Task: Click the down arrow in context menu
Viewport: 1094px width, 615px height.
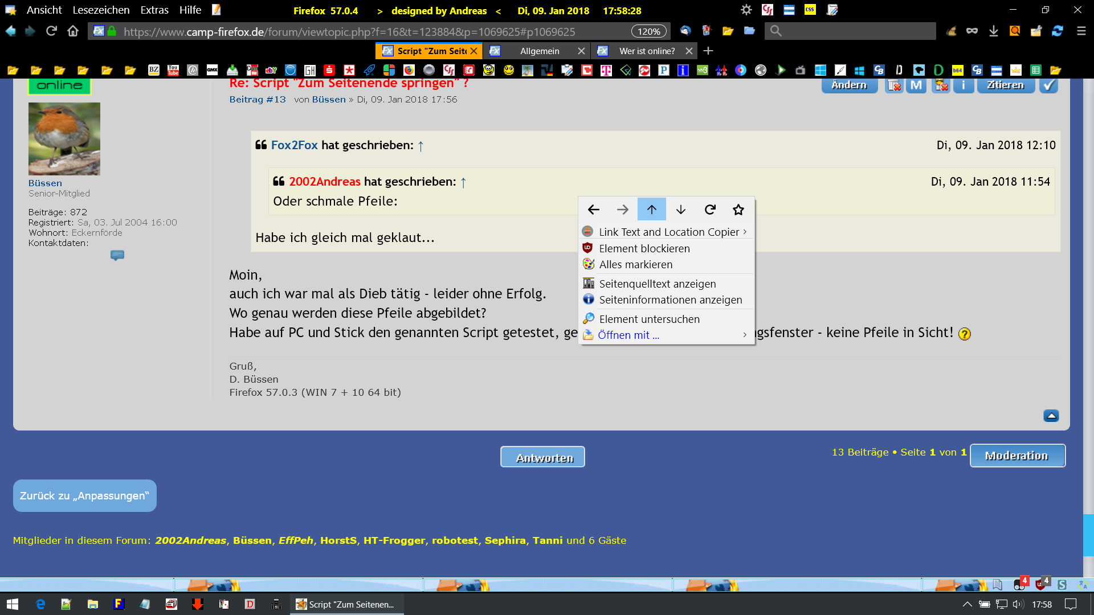Action: pyautogui.click(x=681, y=210)
